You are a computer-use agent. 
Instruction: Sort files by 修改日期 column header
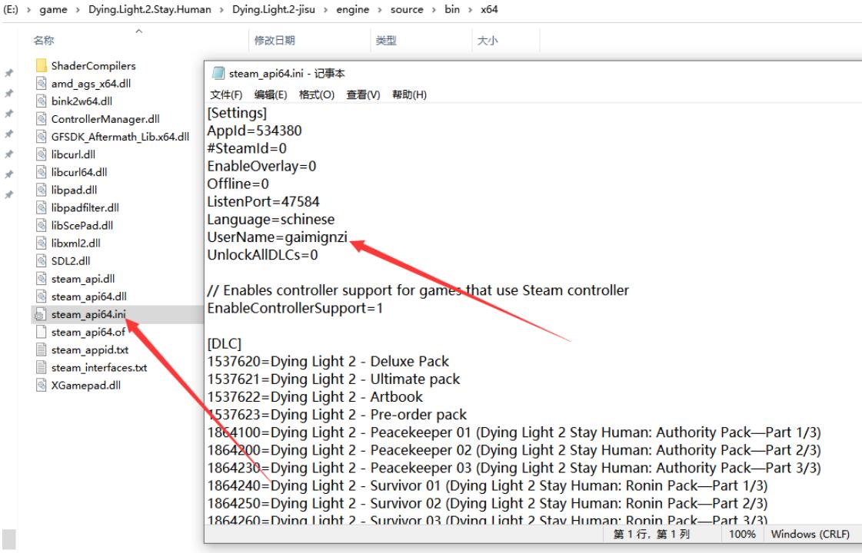(x=275, y=41)
